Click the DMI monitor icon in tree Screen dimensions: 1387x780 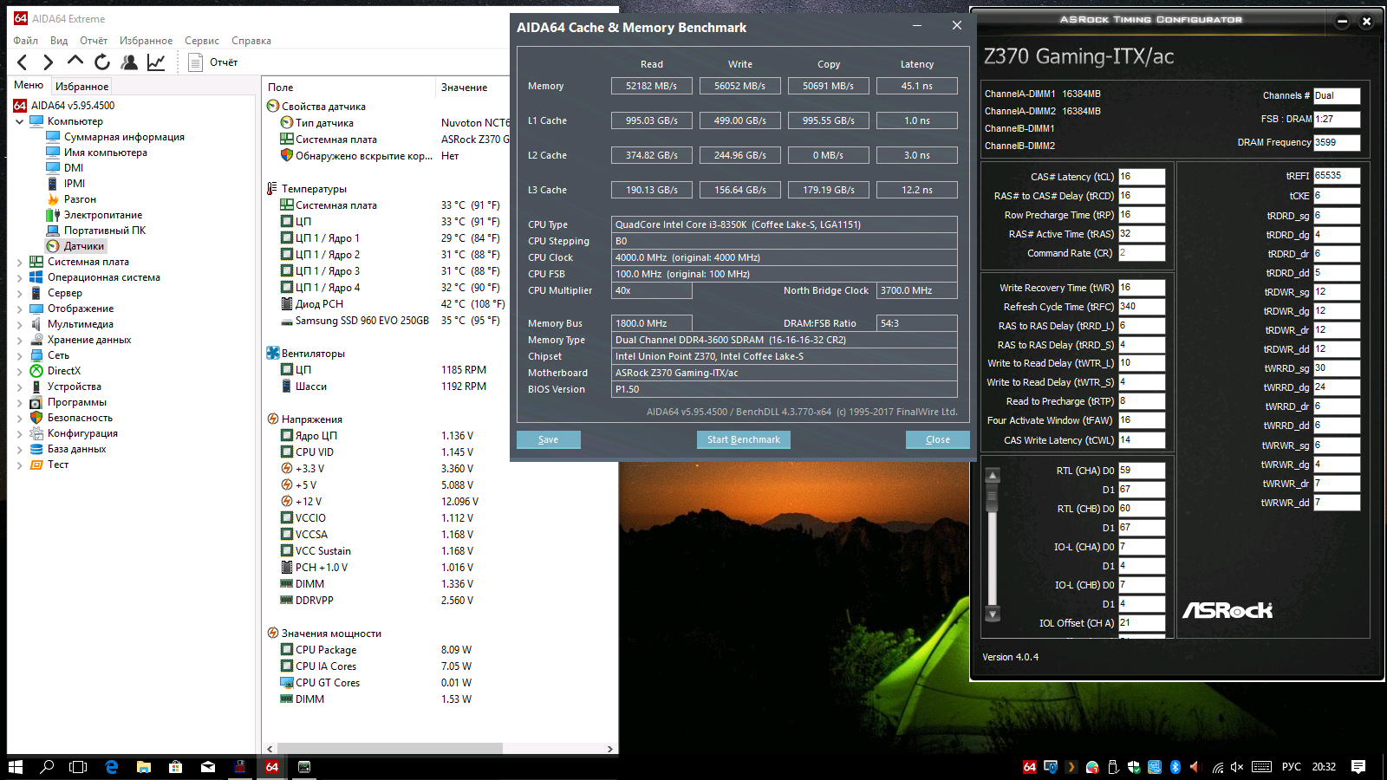coord(53,168)
